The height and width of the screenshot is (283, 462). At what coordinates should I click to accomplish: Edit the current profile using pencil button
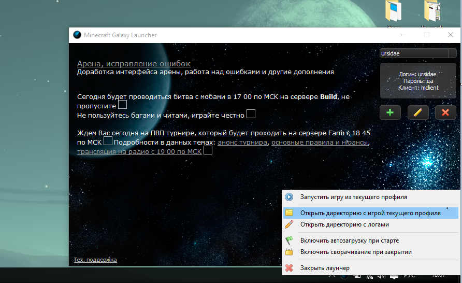pos(418,112)
